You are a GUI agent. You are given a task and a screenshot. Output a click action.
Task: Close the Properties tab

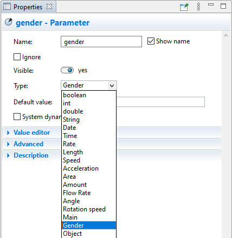click(x=49, y=7)
